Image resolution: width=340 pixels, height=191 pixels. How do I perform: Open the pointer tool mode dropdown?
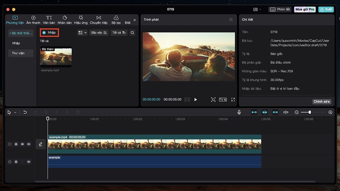click(15, 112)
